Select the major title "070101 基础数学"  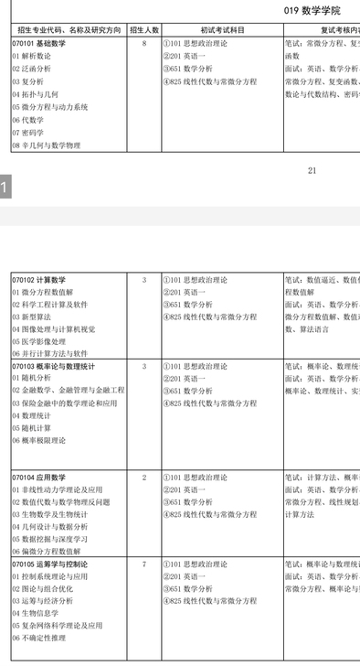tap(39, 43)
